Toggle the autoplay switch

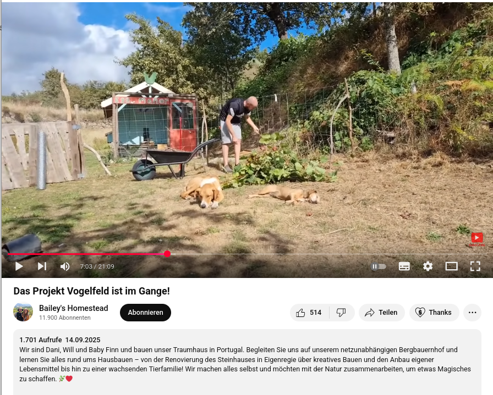(x=378, y=266)
